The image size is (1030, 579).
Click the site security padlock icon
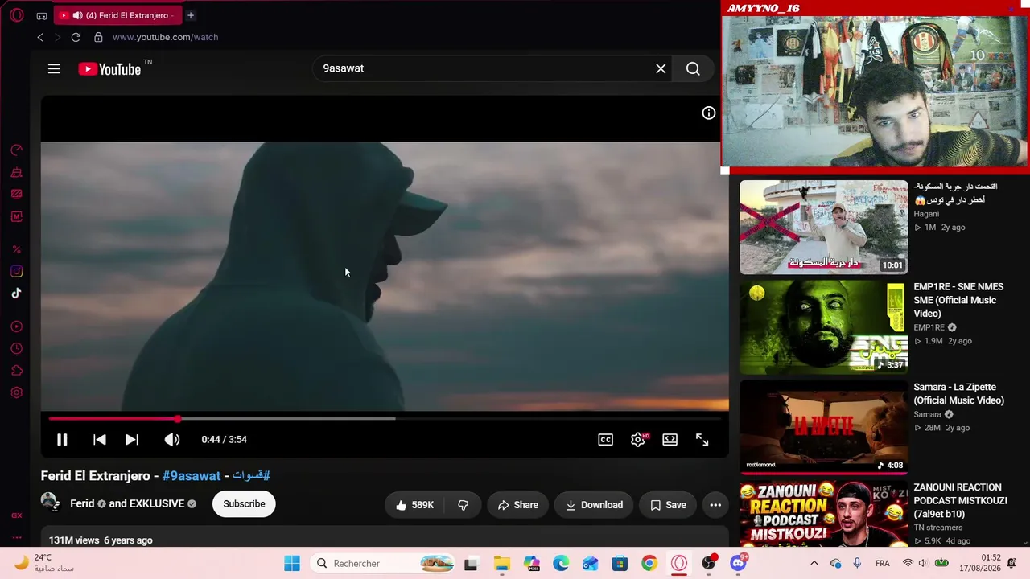98,37
